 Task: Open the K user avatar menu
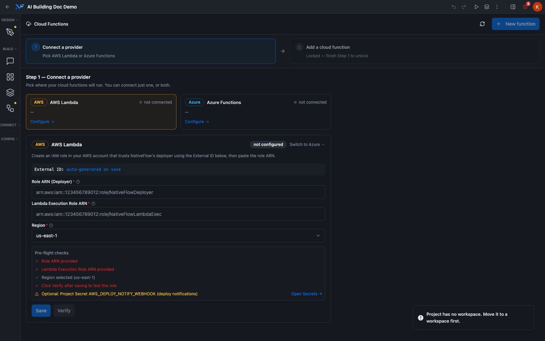(537, 7)
